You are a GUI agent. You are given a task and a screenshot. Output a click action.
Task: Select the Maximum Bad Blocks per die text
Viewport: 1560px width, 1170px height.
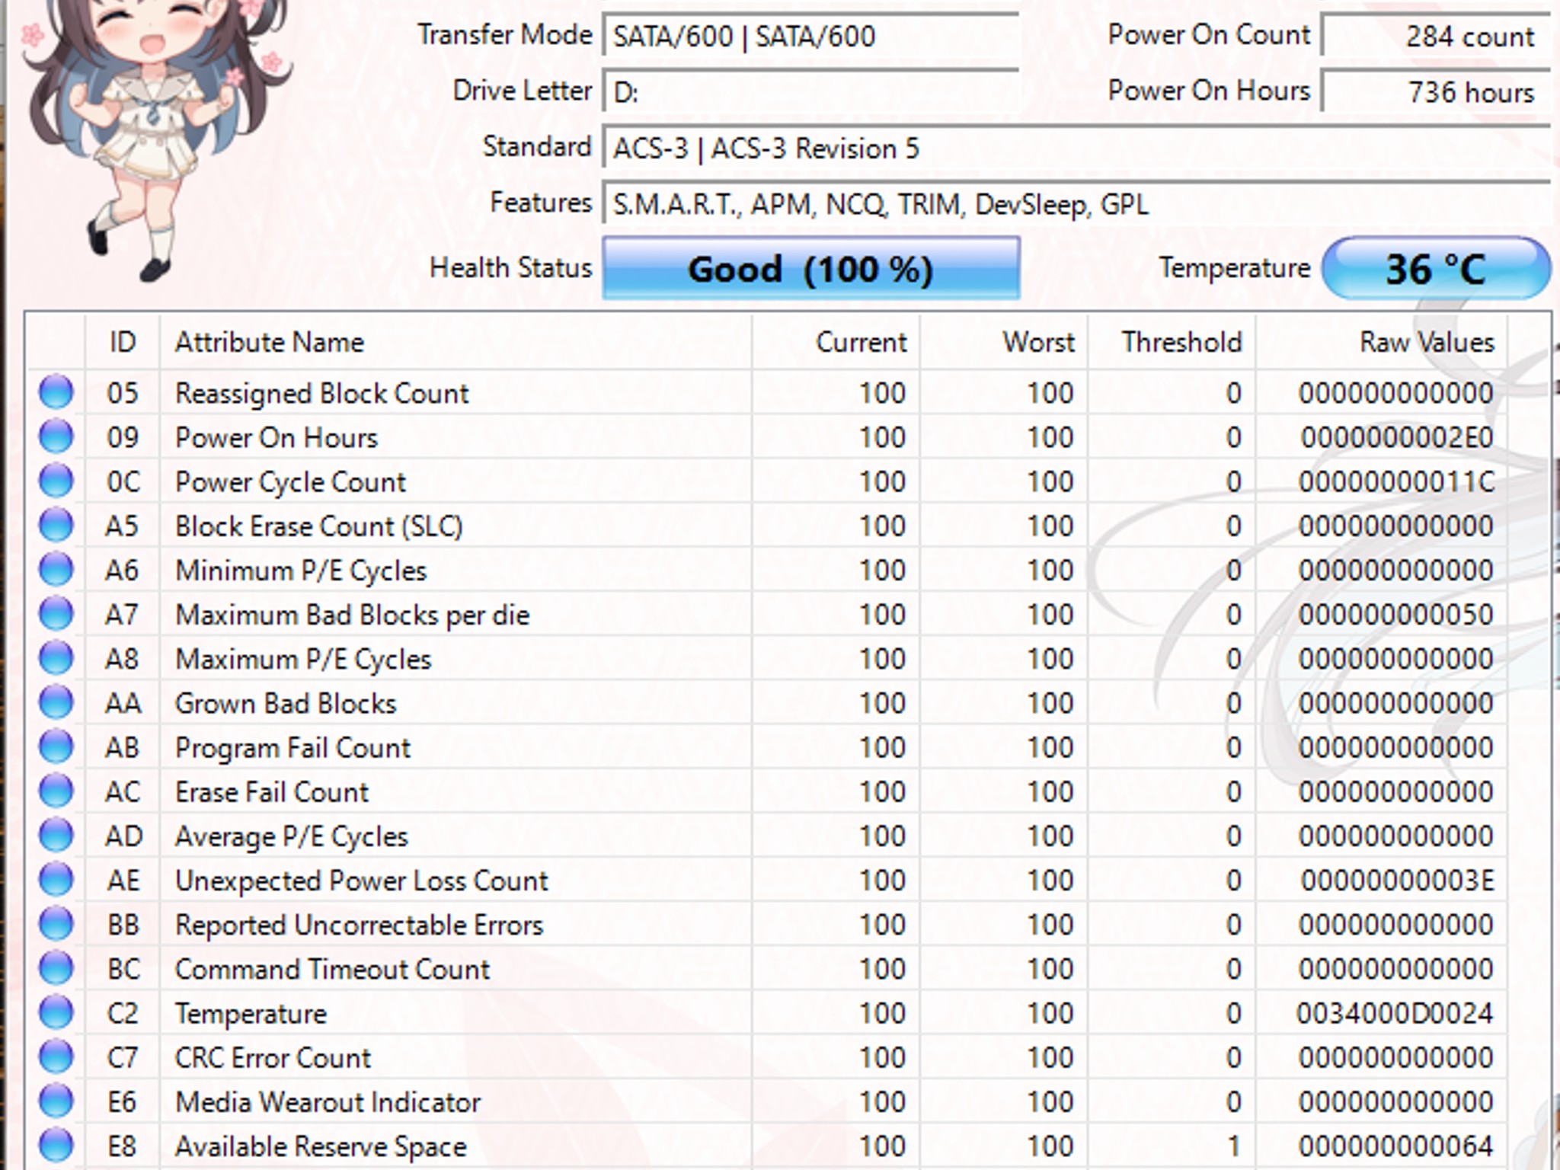click(x=352, y=615)
